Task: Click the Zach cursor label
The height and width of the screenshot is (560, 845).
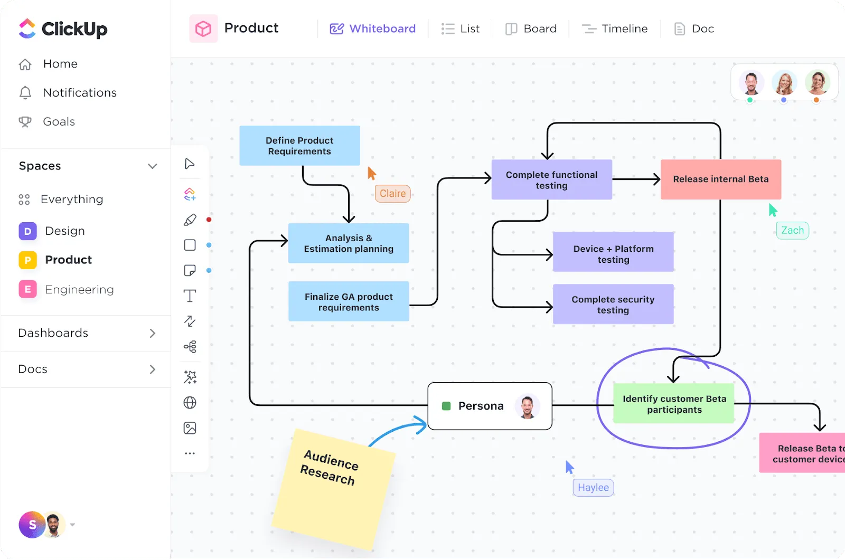Action: pyautogui.click(x=792, y=231)
